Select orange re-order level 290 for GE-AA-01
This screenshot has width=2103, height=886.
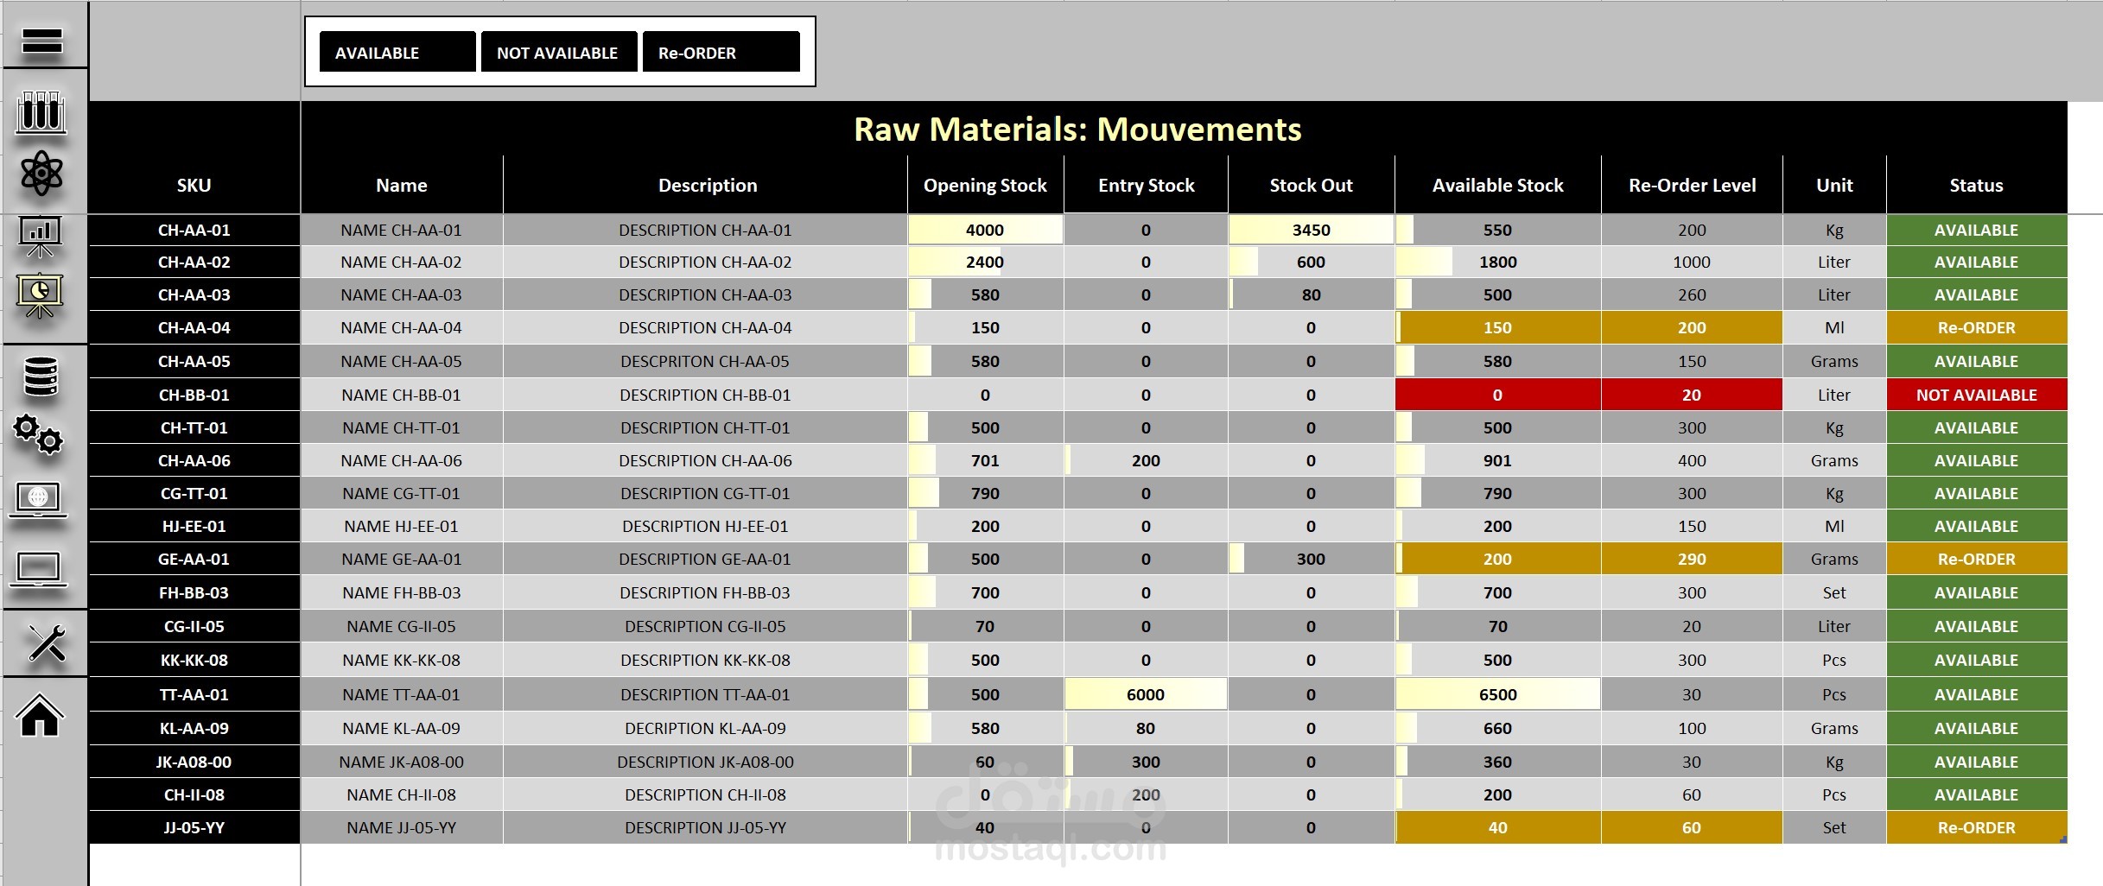1692,559
